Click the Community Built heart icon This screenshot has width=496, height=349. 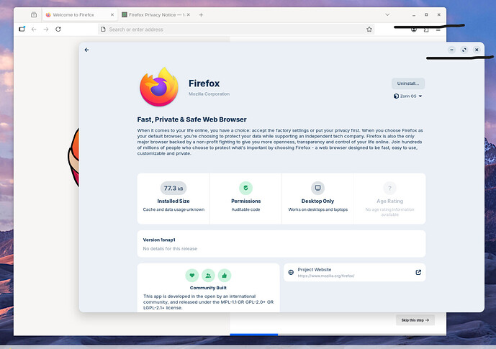pos(191,275)
